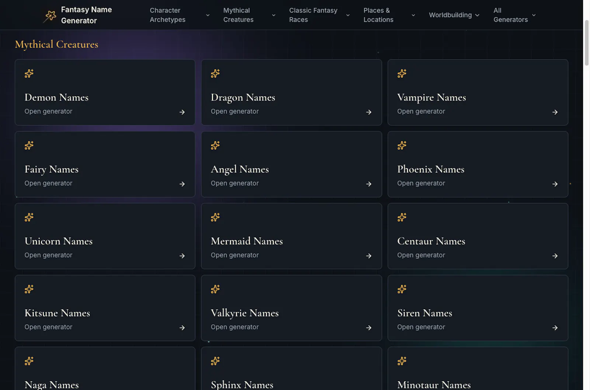Open Demon Names generator title
The width and height of the screenshot is (590, 390).
[56, 97]
